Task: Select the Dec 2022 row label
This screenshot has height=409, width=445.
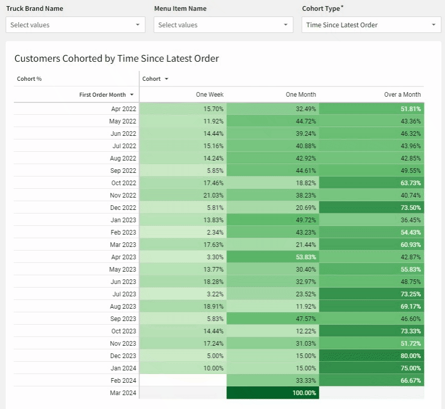Action: click(x=123, y=208)
